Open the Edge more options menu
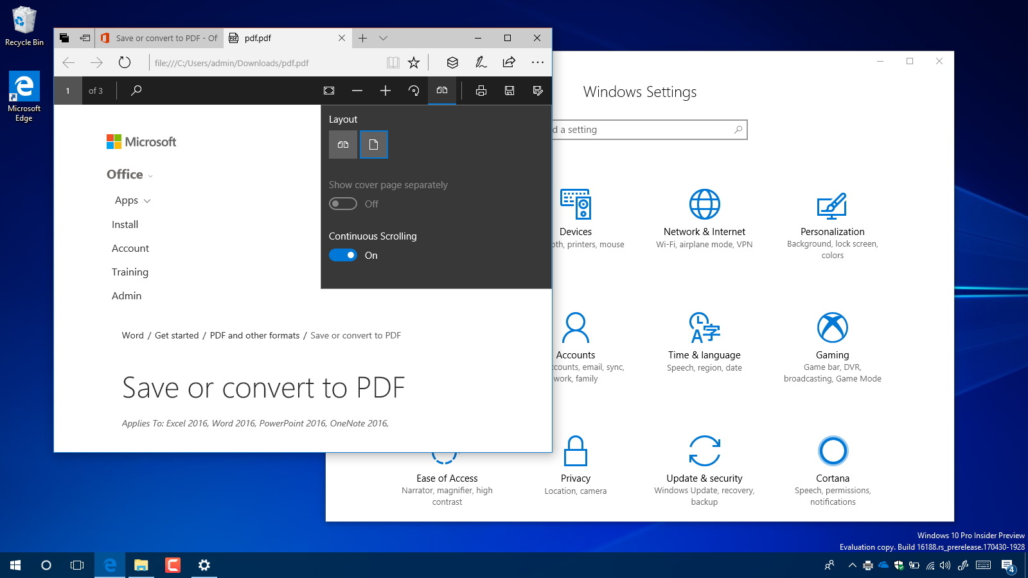1028x578 pixels. [x=538, y=62]
